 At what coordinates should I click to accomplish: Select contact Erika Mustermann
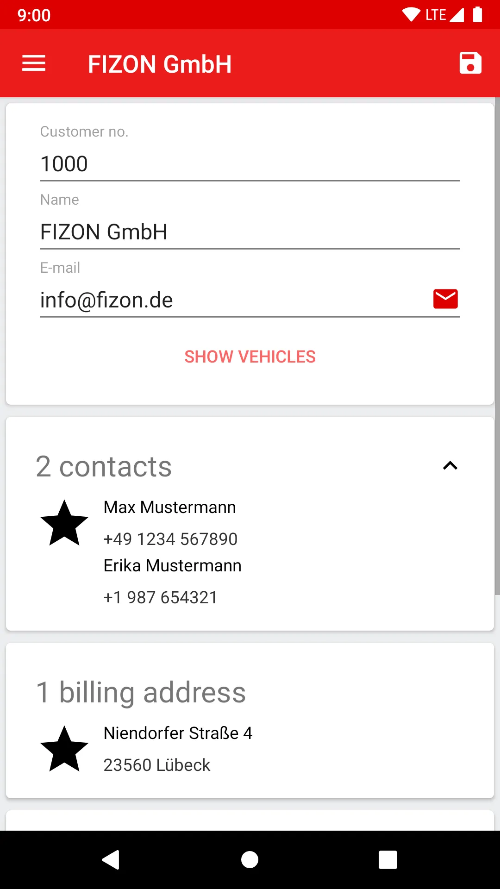coord(173,566)
